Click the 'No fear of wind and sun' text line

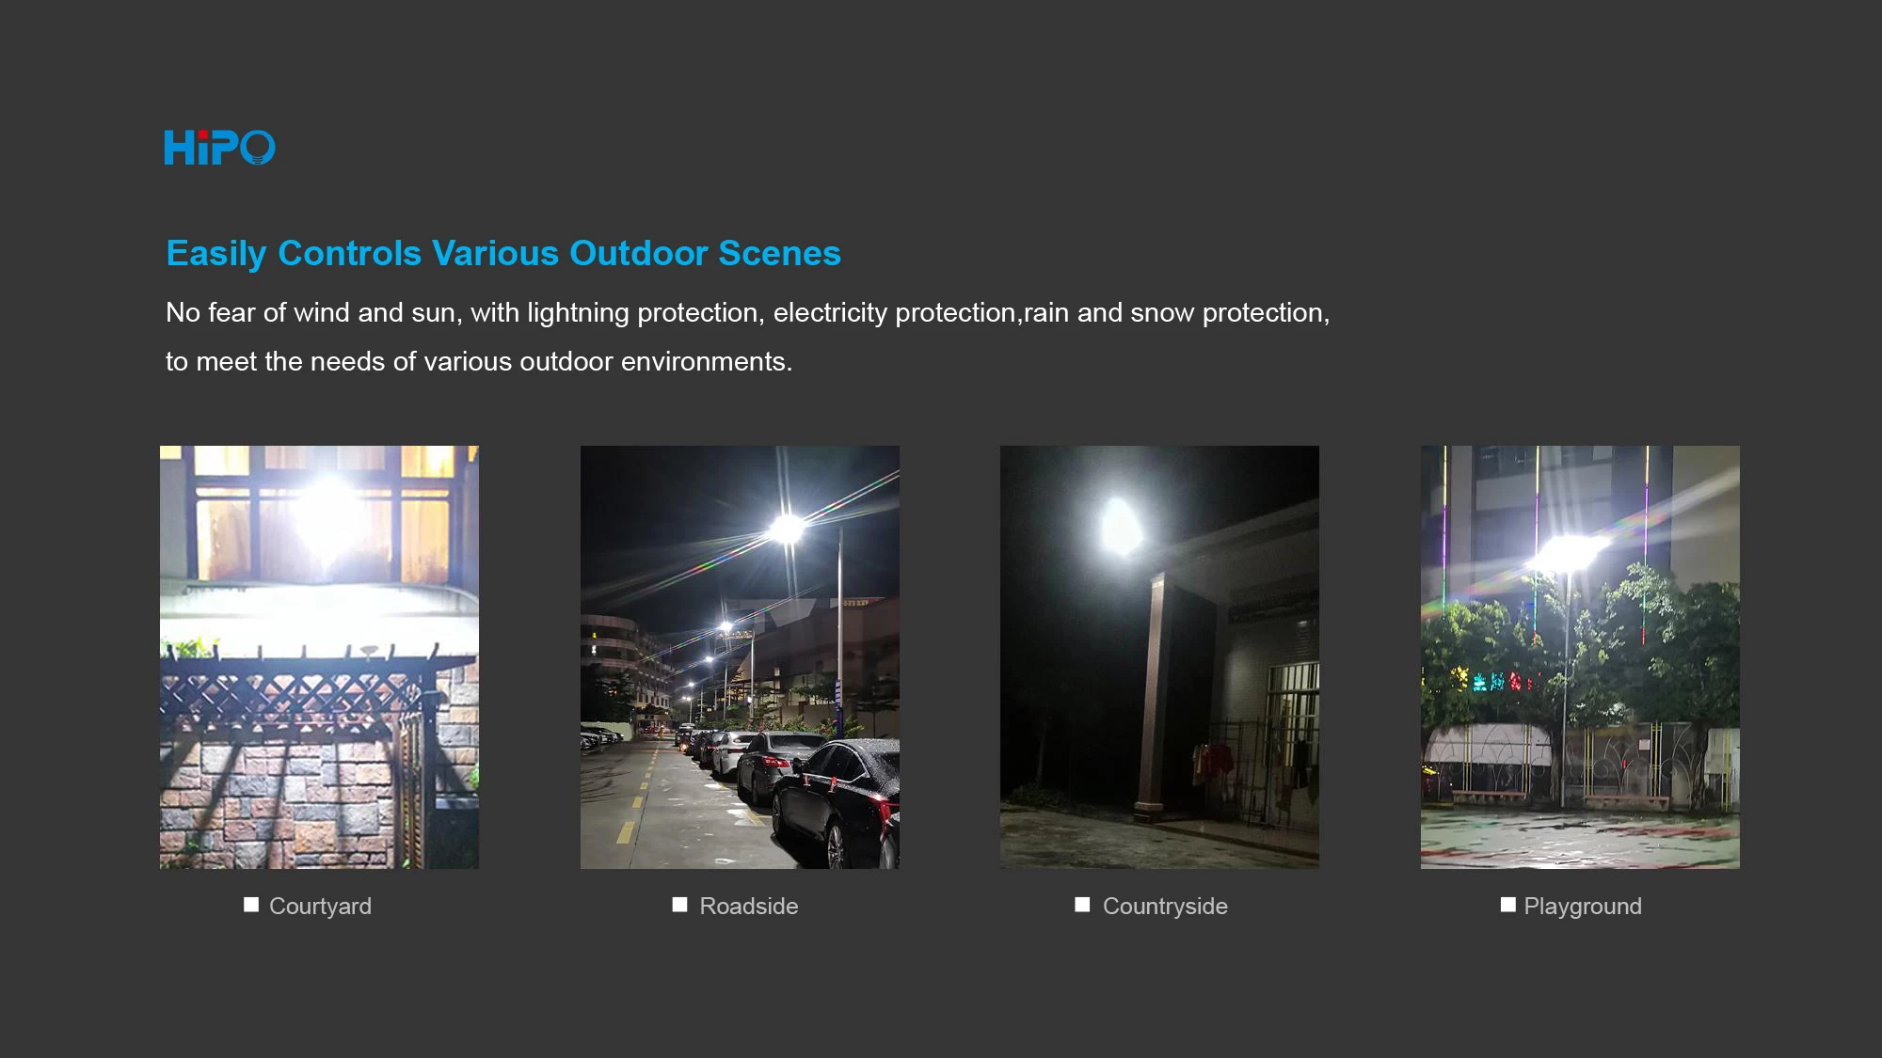tap(747, 313)
